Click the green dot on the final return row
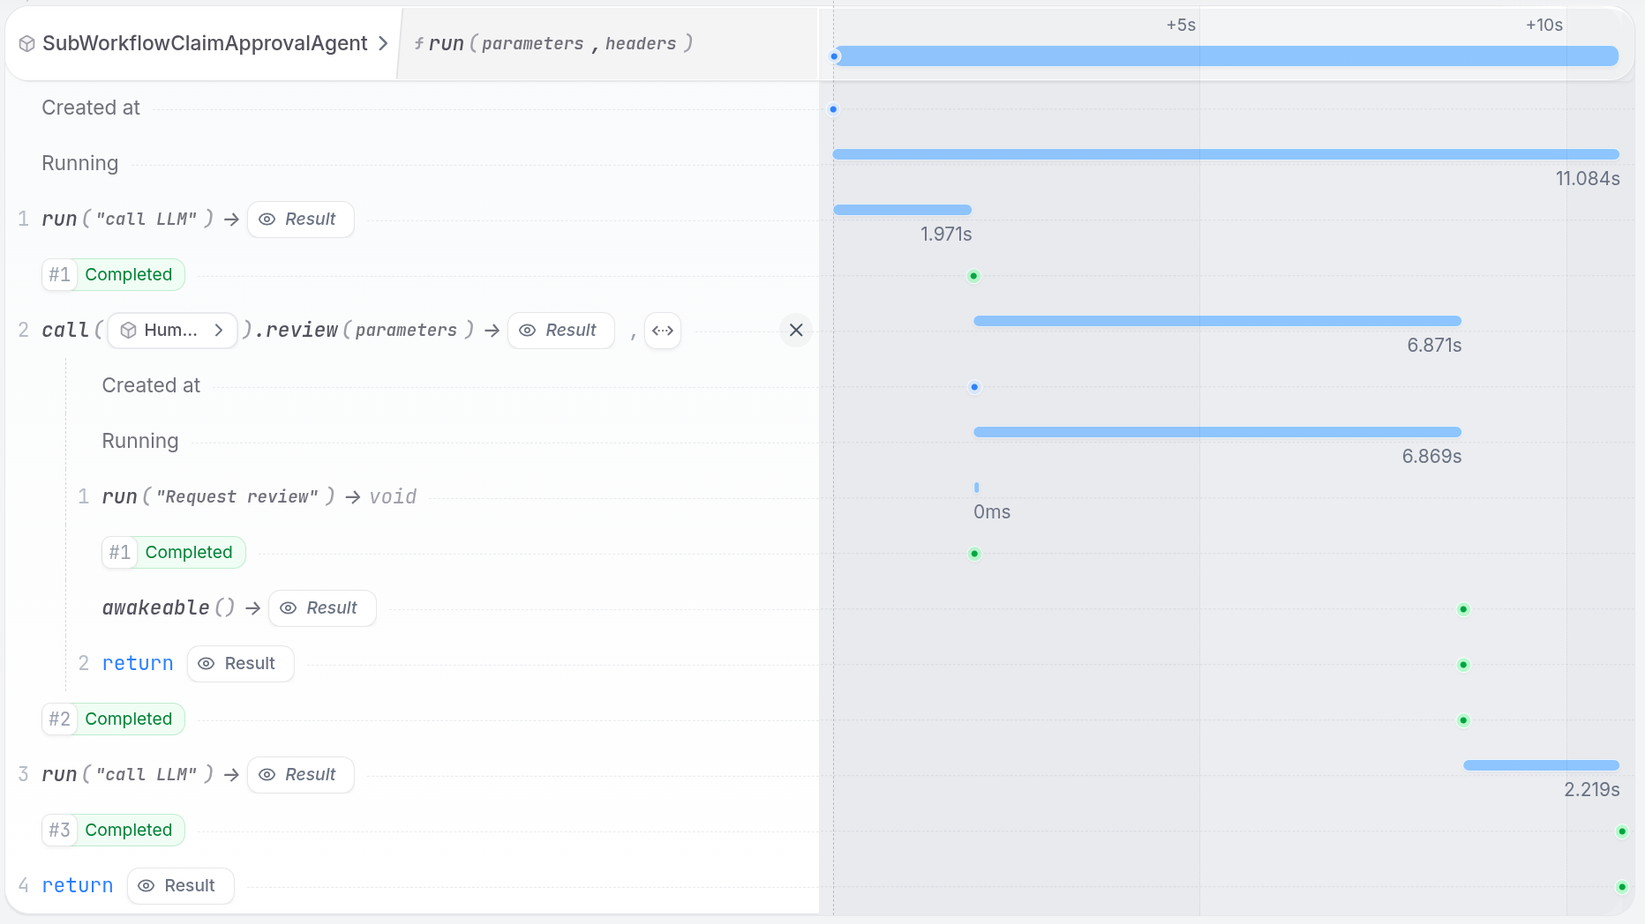The height and width of the screenshot is (924, 1645). point(1622,887)
